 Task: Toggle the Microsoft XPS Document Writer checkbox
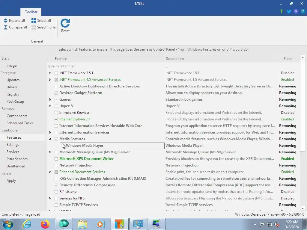(x=56, y=159)
